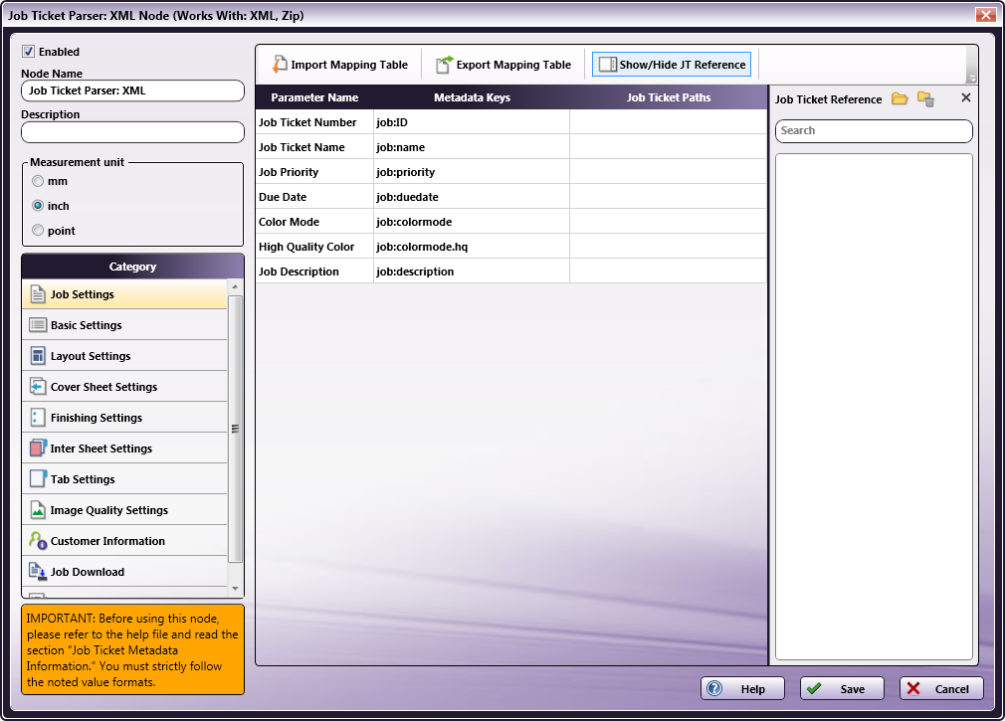The height and width of the screenshot is (721, 1005).
Task: Click Job Ticket Paths cell for High Quality Color
Action: click(x=669, y=247)
